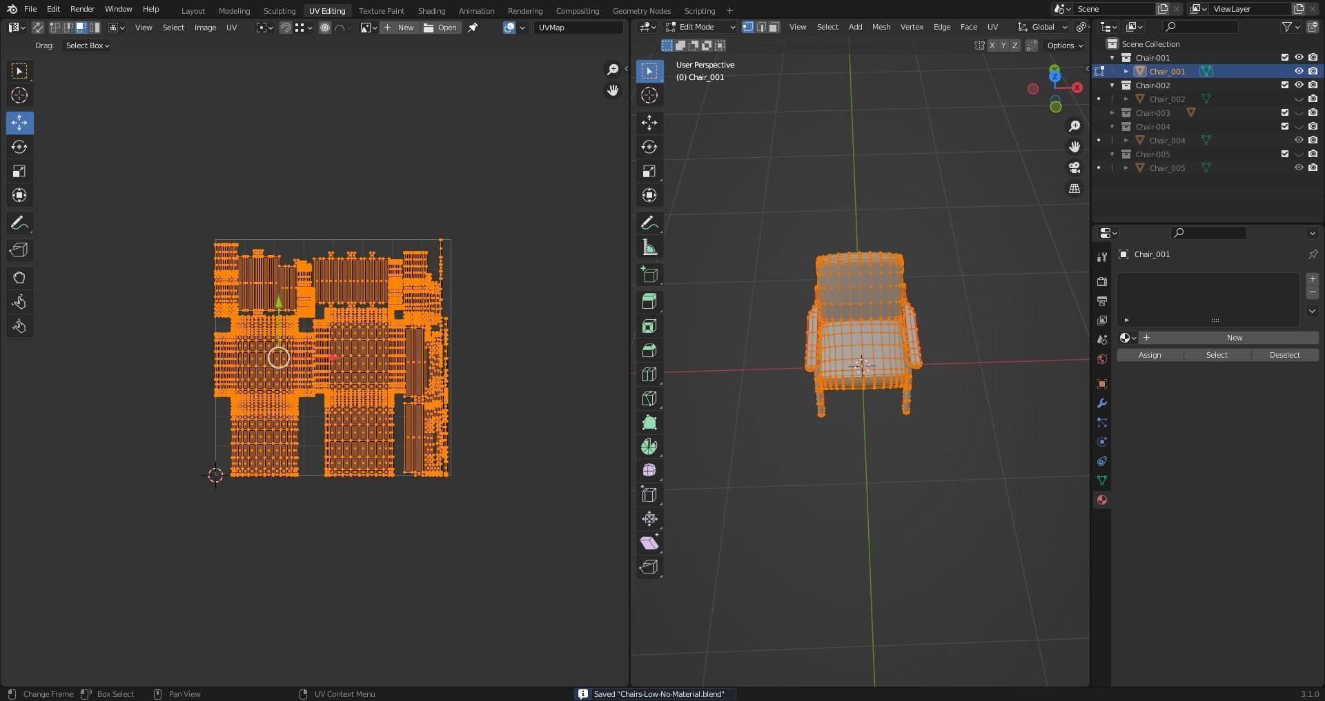Screen dimensions: 1325x701
Task: Open the Edit Mode dropdown
Action: 700,27
